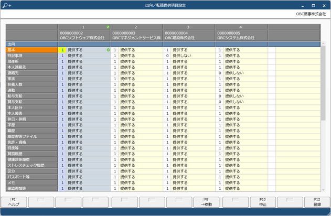
Task: Click the F10 中止 button
Action: tap(263, 202)
